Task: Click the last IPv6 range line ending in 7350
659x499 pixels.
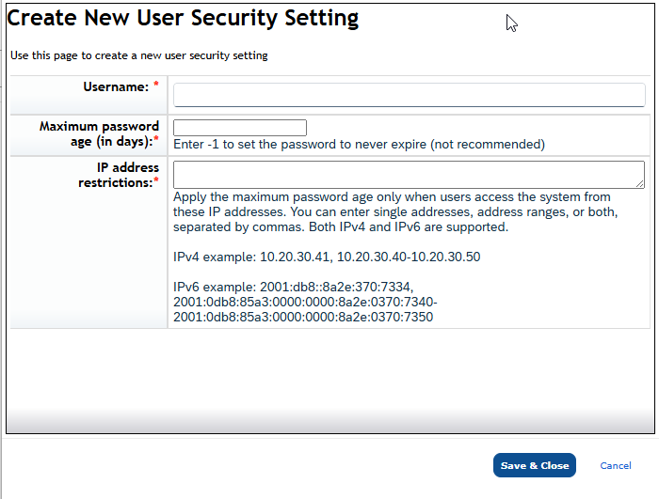Action: 303,317
